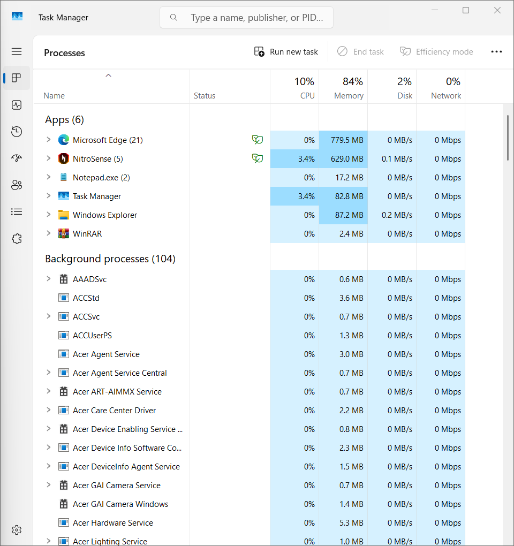This screenshot has height=546, width=514.
Task: Expand the Windows Explorer row
Action: (x=48, y=215)
